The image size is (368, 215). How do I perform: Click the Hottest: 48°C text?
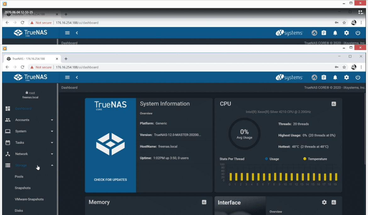(303, 146)
